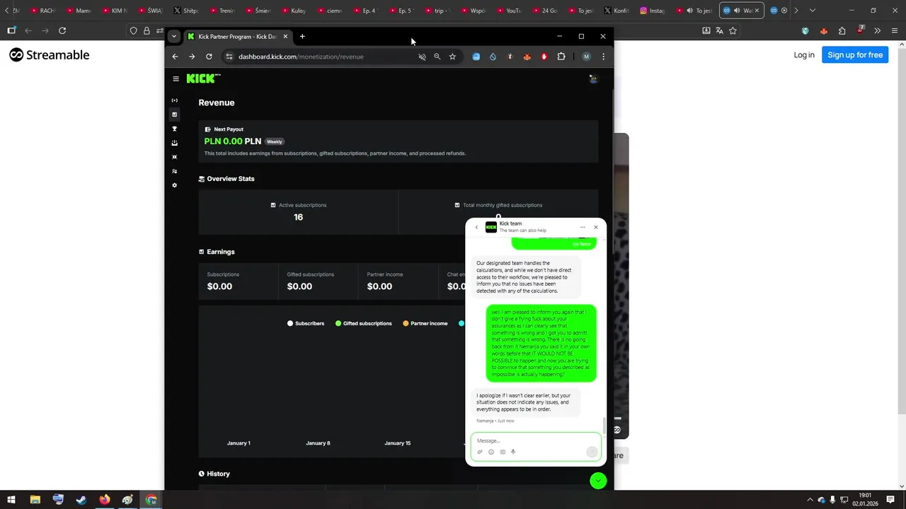Insert a GIF in Kick support chat
The height and width of the screenshot is (509, 906).
click(x=503, y=452)
